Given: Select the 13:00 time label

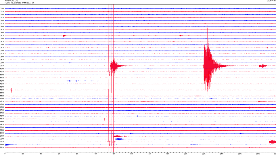Looking at the screenshot, I should (2, 87).
